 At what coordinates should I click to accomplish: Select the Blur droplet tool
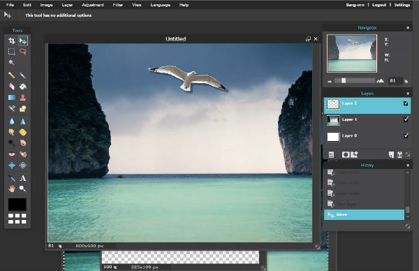tap(11, 122)
